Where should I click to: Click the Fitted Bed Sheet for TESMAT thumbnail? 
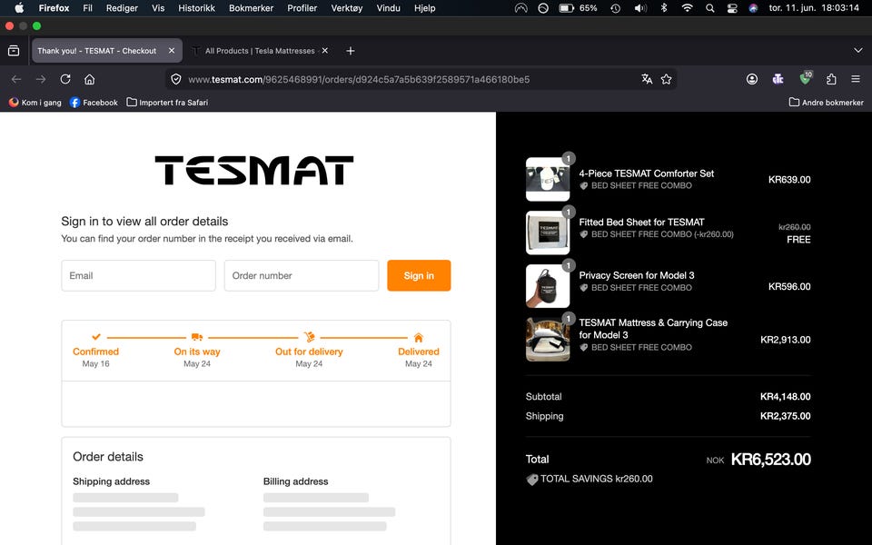click(x=548, y=233)
